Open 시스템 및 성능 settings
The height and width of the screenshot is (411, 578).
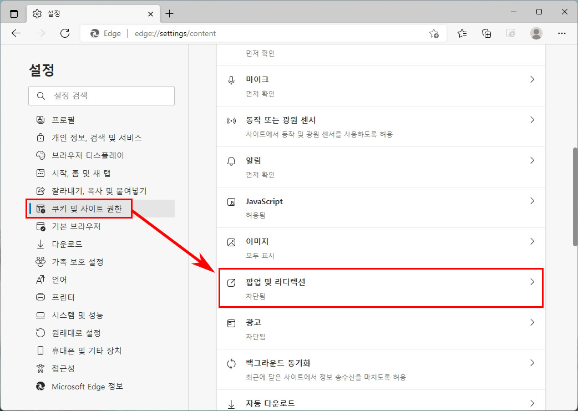[101, 315]
